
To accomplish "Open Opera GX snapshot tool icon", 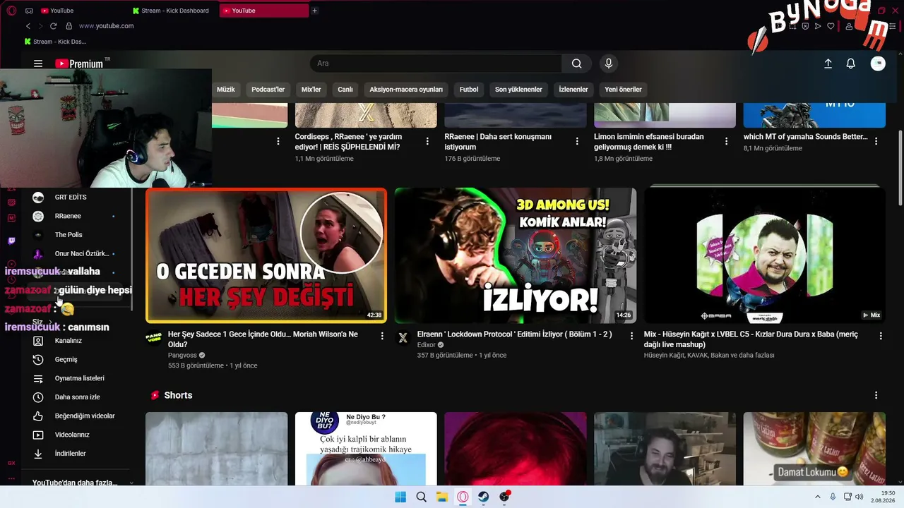I will 792,26.
